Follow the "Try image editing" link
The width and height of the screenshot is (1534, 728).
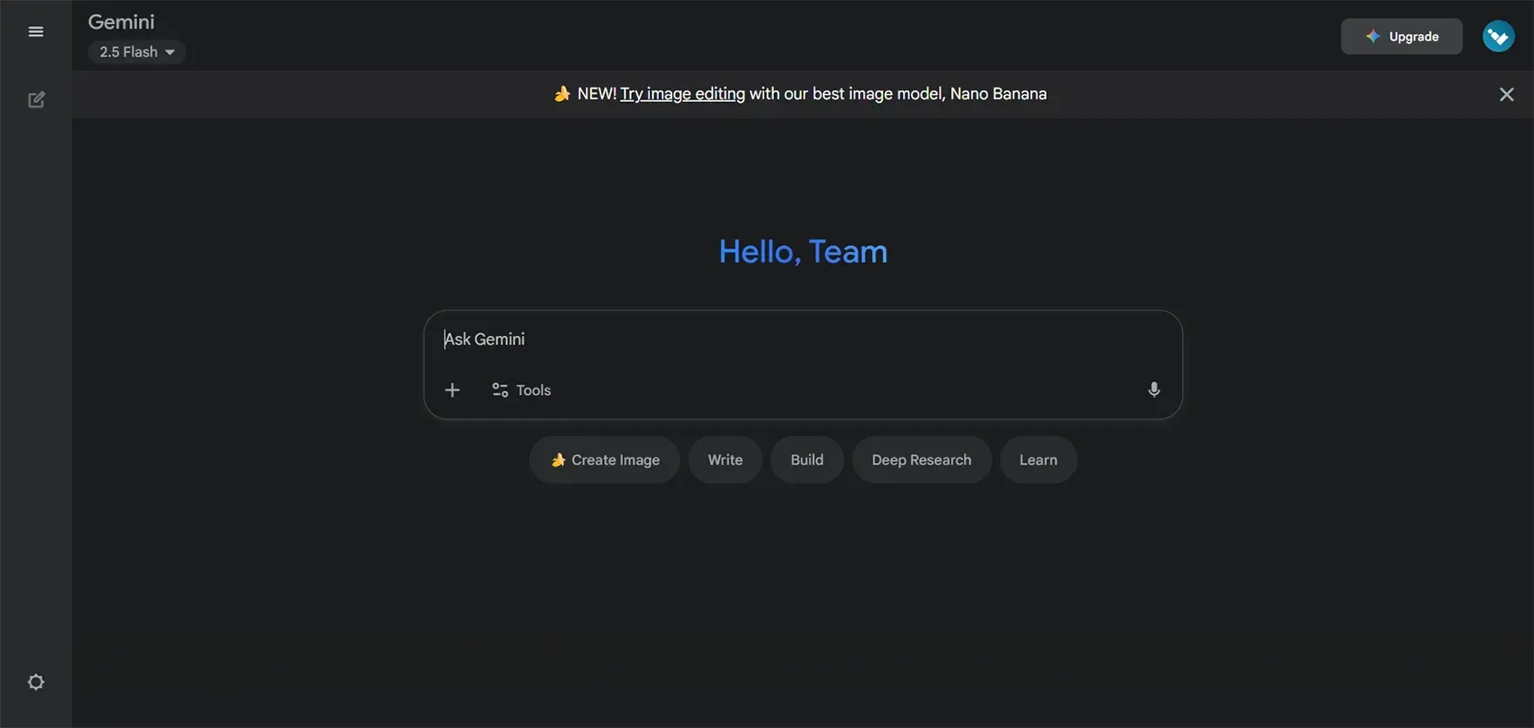click(x=682, y=94)
